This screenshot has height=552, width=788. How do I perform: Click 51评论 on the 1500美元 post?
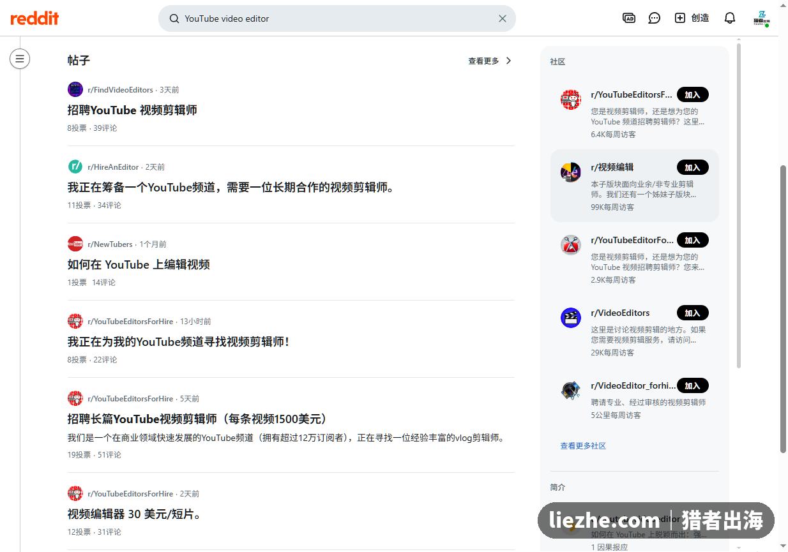tap(109, 455)
